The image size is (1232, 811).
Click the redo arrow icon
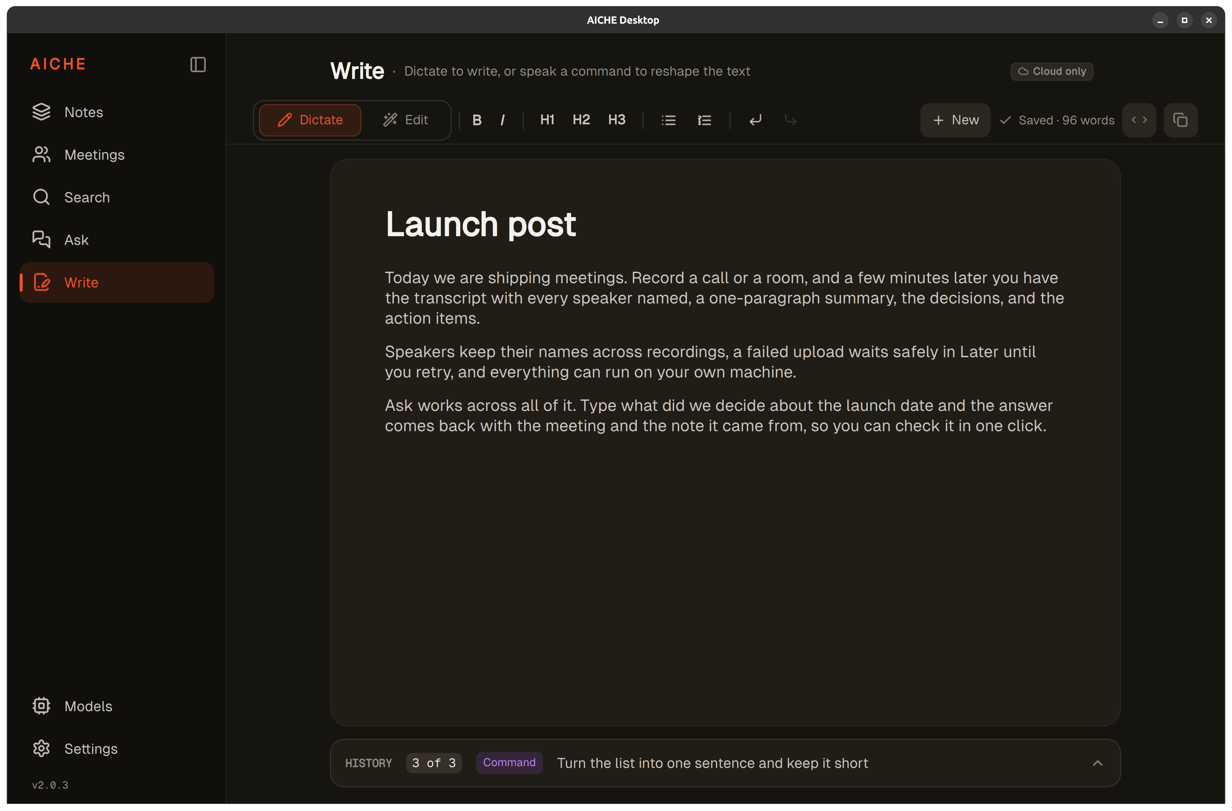(790, 120)
